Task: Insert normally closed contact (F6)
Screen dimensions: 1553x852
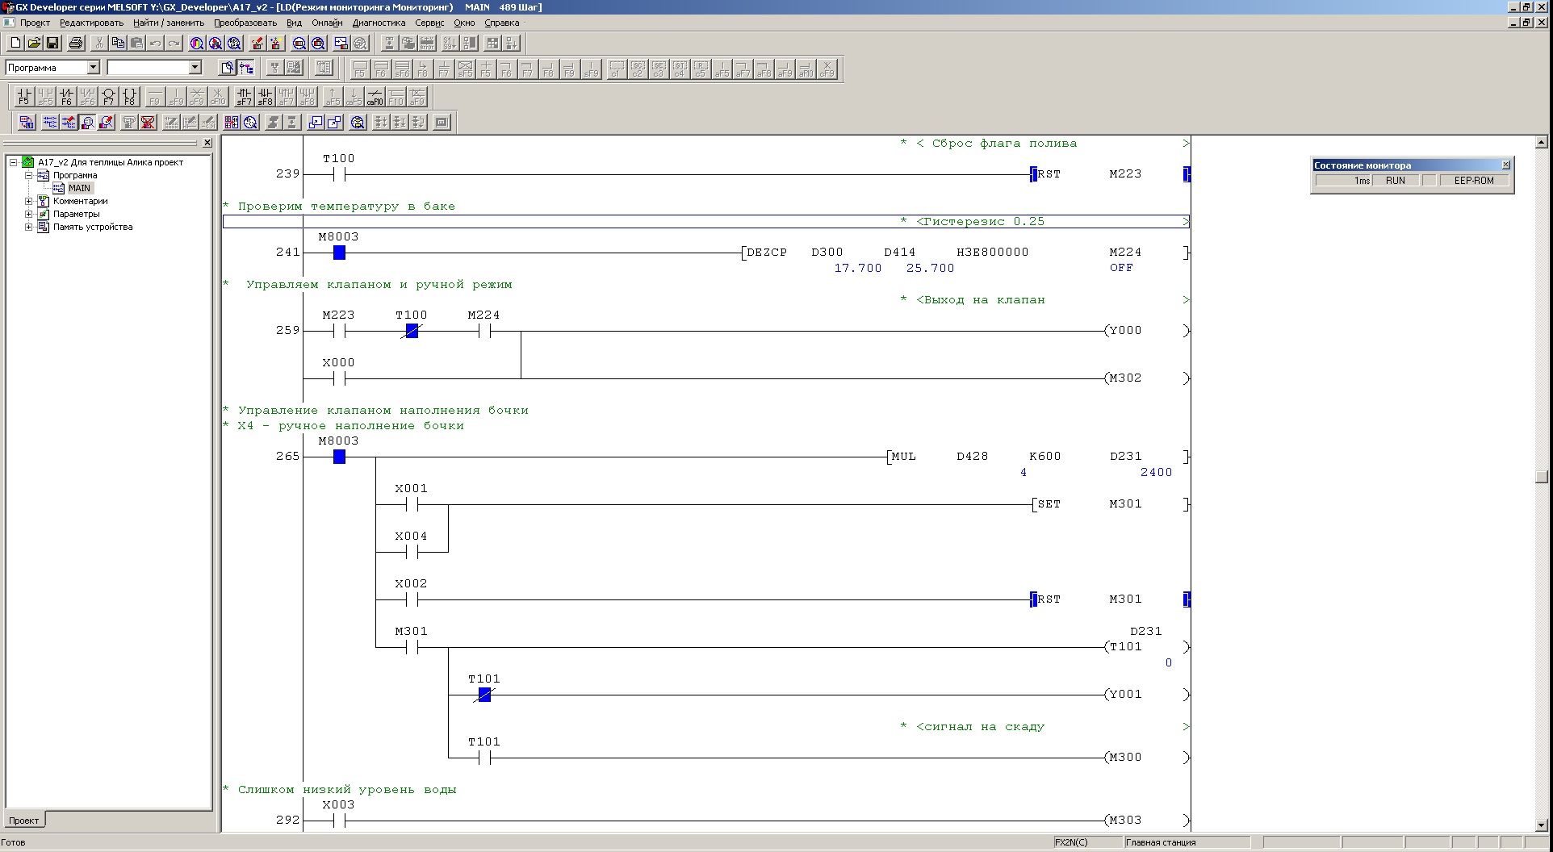Action: (66, 97)
